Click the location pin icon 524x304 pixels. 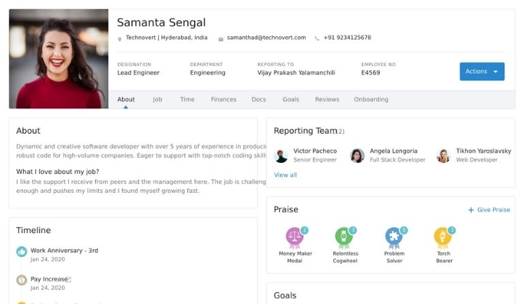coord(120,39)
